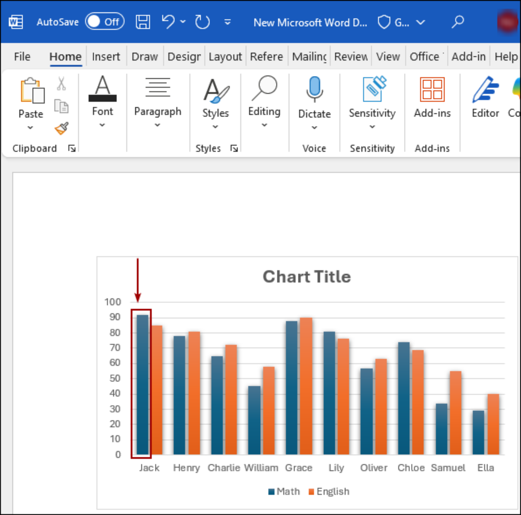Expand the Styles dropdown gallery

pyautogui.click(x=215, y=127)
